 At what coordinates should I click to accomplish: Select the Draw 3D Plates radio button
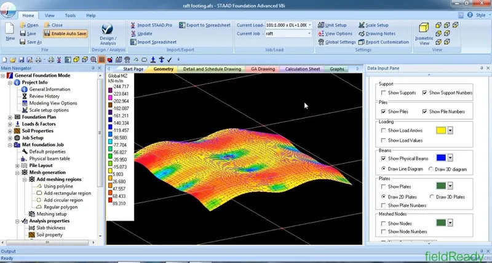[432, 197]
